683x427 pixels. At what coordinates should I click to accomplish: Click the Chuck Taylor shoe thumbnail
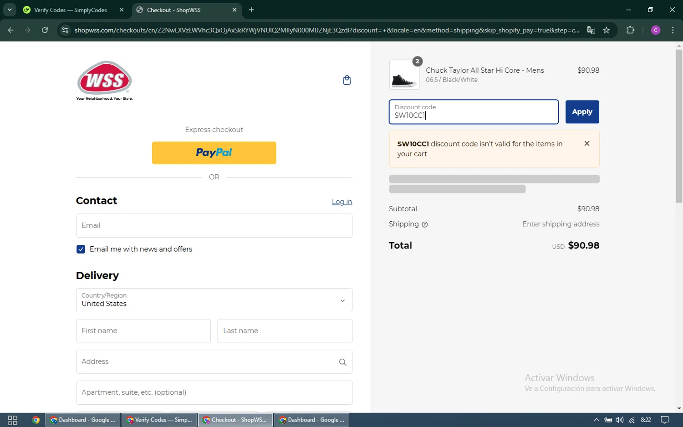coord(404,75)
